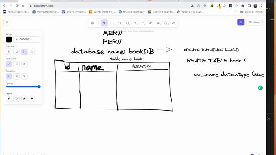The image size is (276, 155).
Task: Set font size to Medium
Action: coord(16,52)
